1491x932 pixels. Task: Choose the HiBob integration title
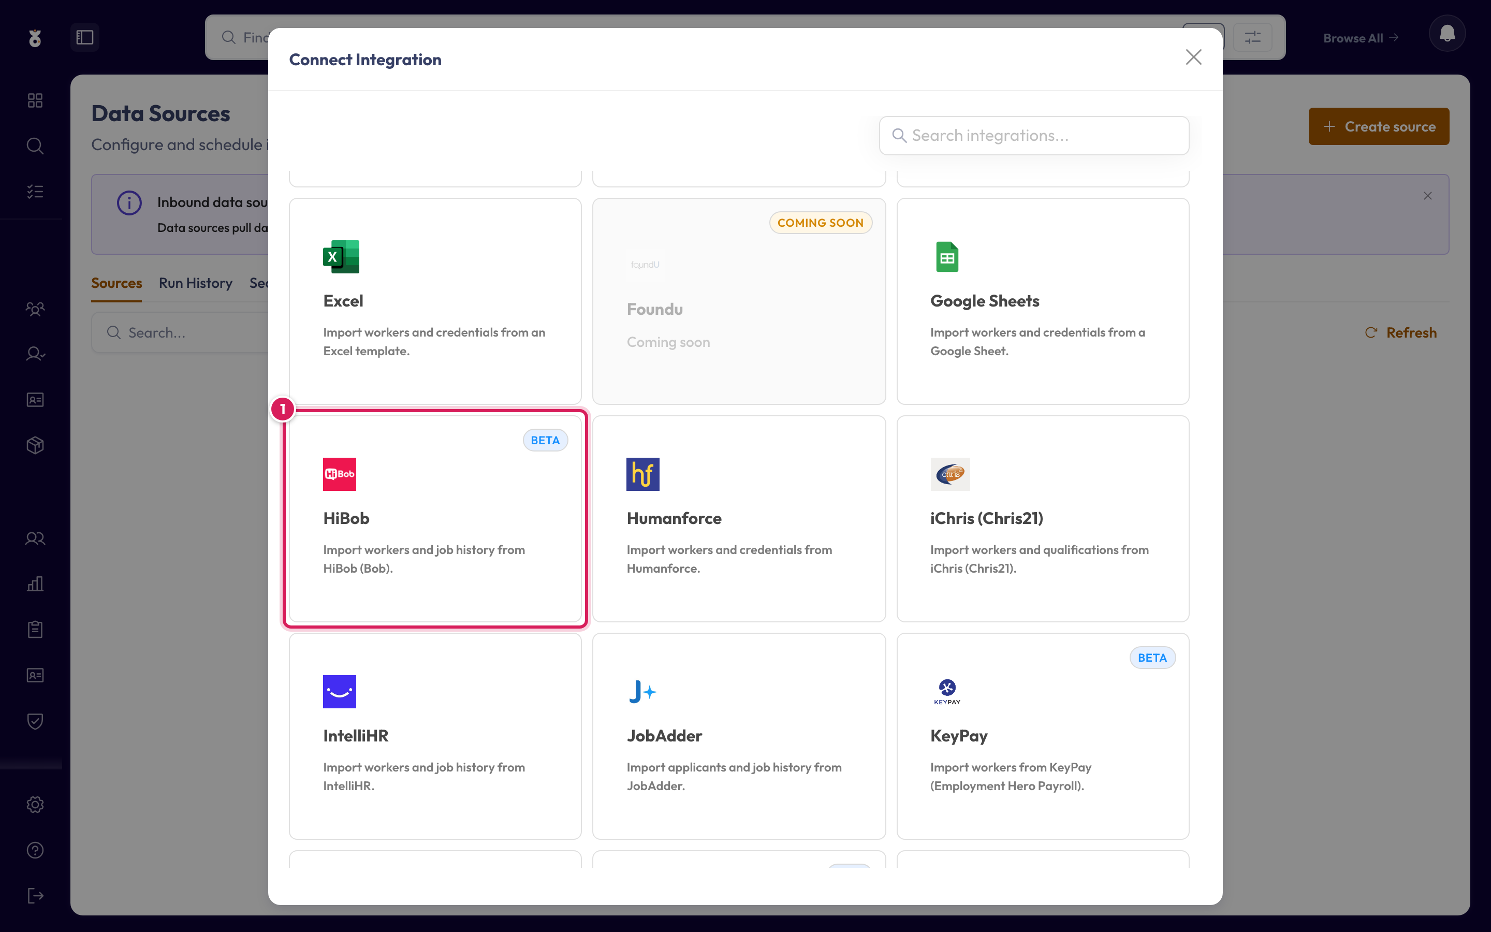point(346,518)
